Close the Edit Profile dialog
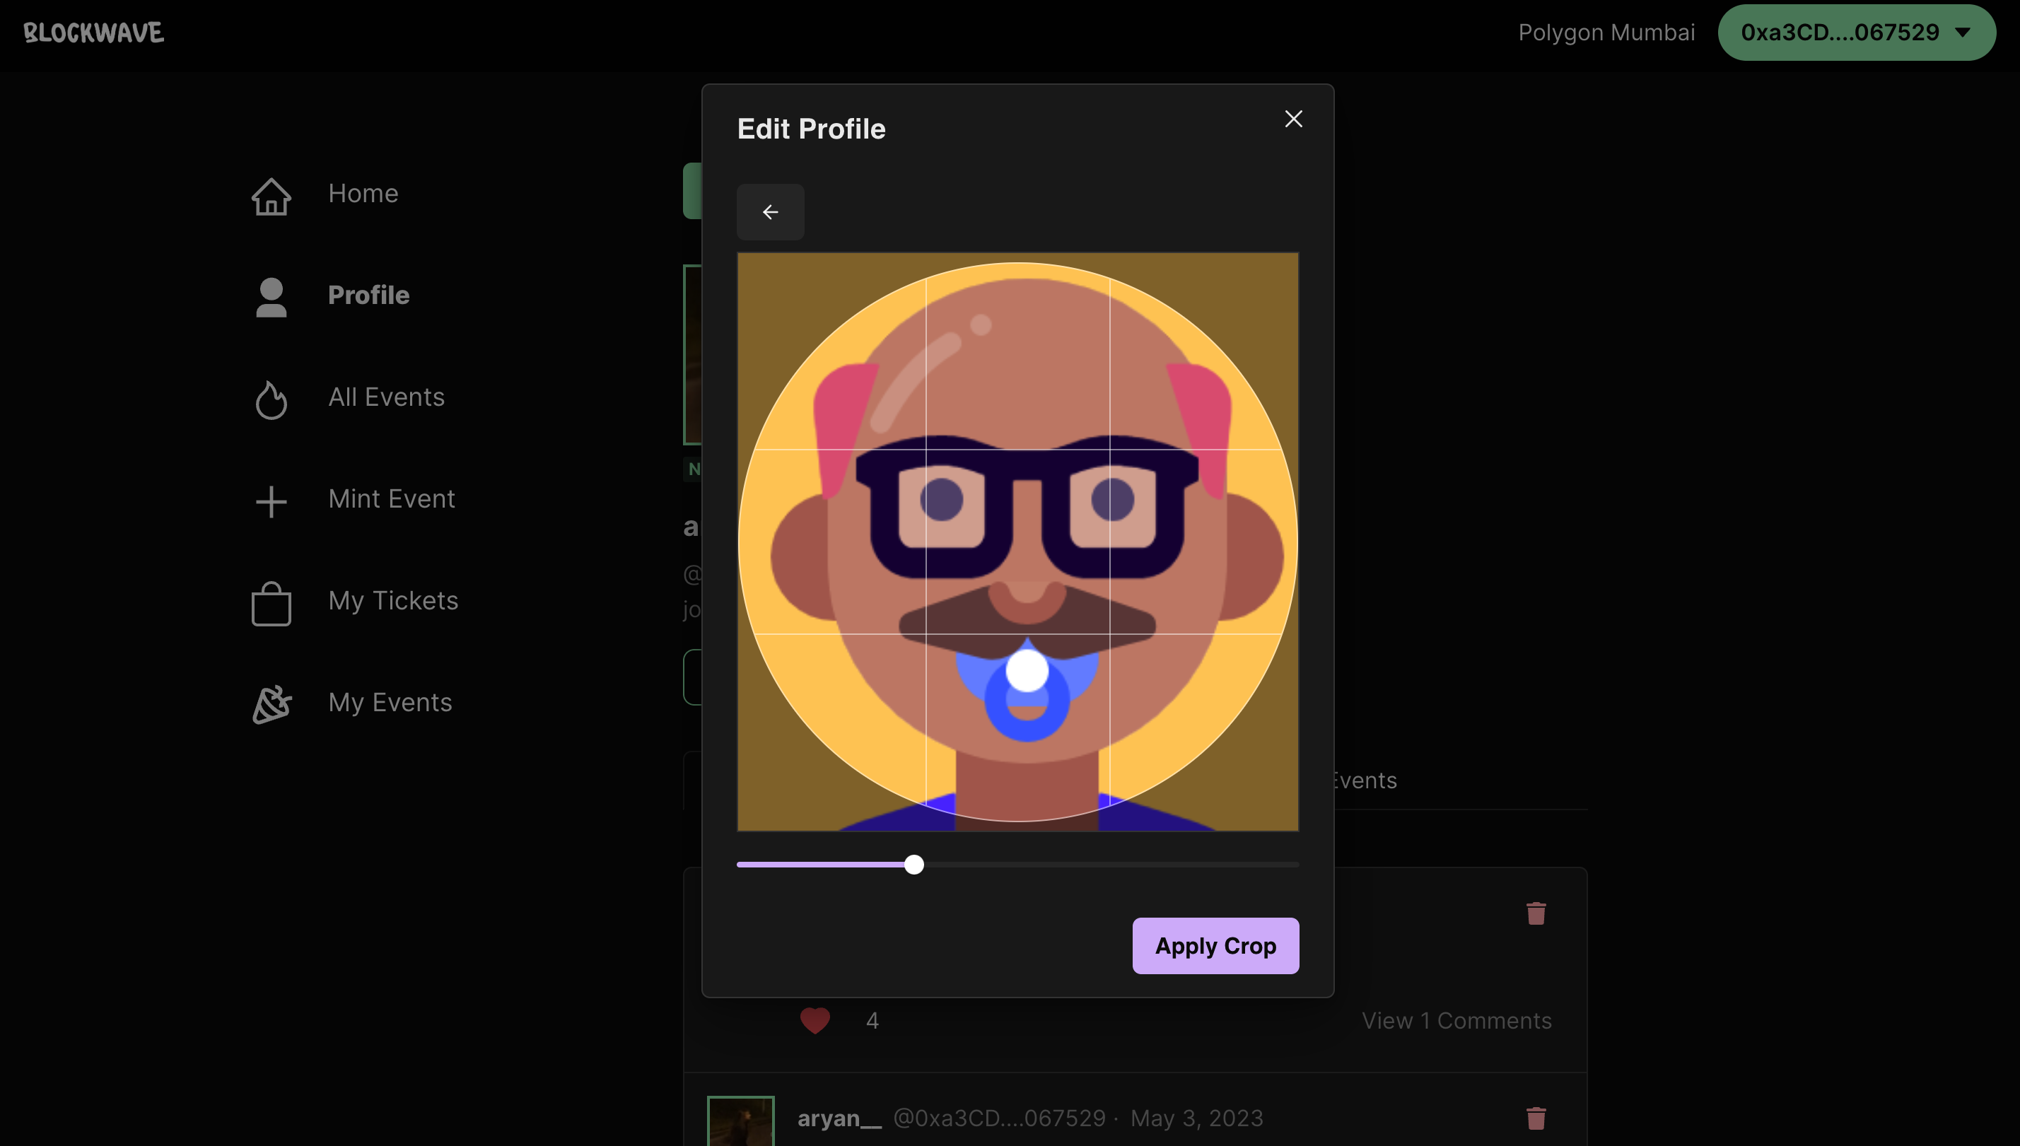 tap(1293, 119)
